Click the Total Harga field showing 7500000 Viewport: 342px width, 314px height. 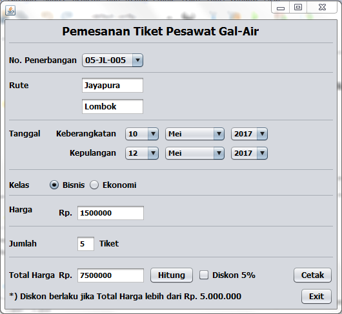[110, 275]
